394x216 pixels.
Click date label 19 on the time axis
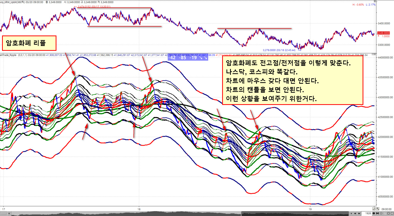click(x=310, y=209)
